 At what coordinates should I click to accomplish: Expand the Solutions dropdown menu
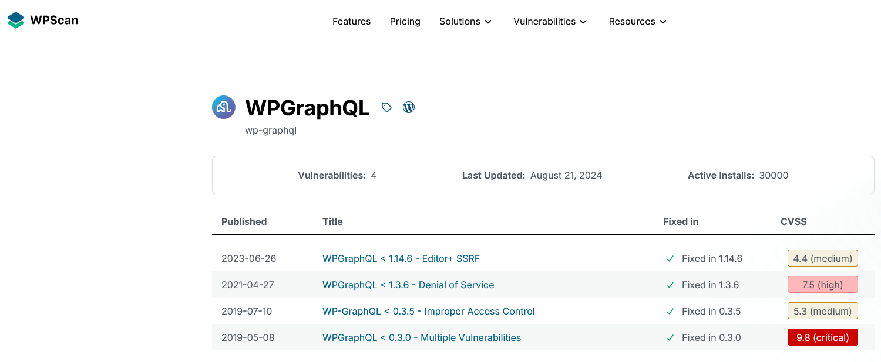coord(465,21)
